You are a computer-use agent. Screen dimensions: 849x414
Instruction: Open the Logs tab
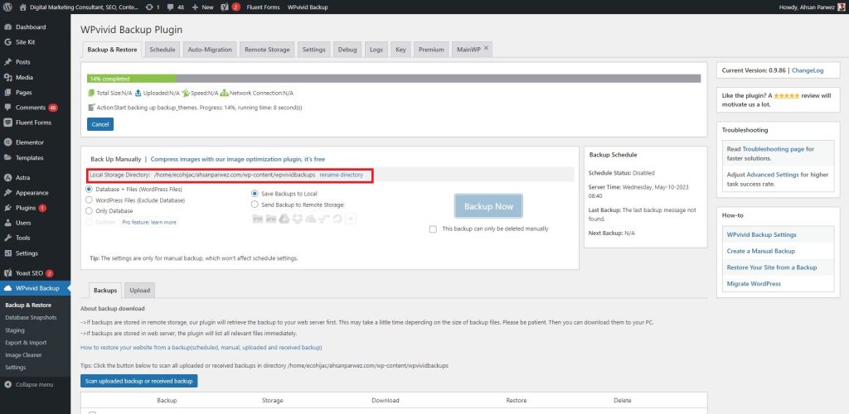376,50
